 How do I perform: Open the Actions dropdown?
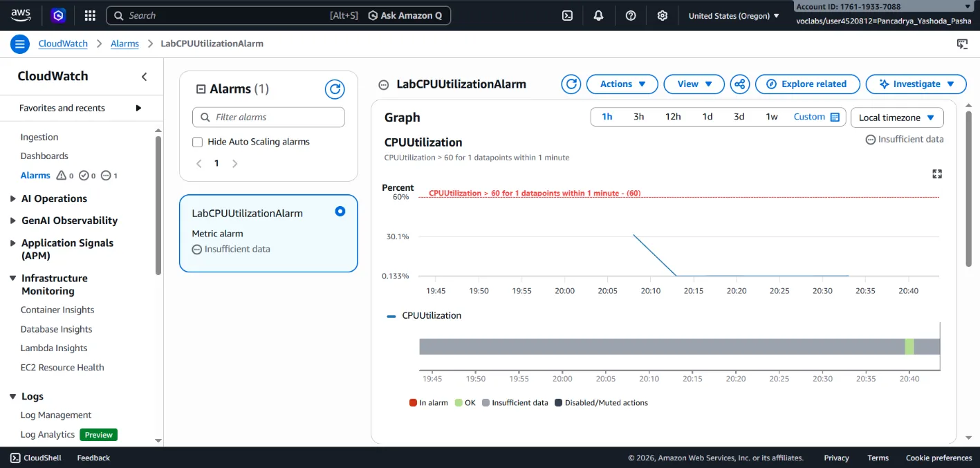point(622,84)
